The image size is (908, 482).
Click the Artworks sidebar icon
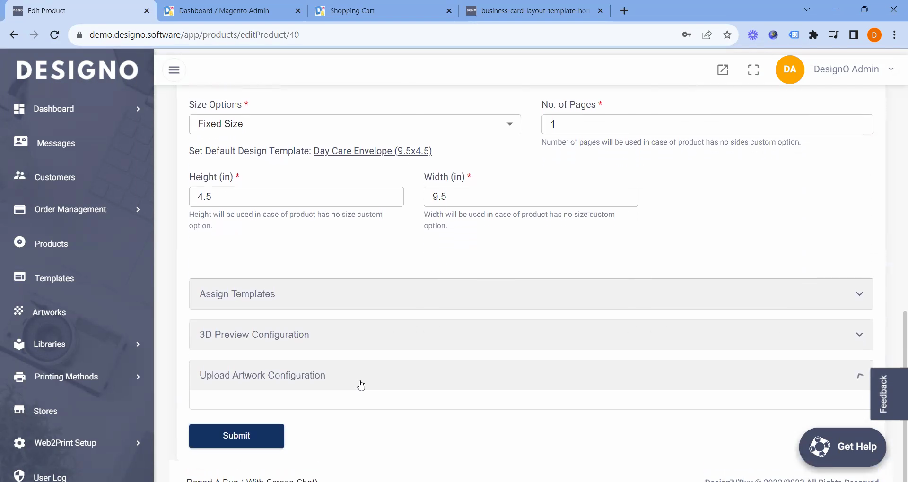click(19, 311)
